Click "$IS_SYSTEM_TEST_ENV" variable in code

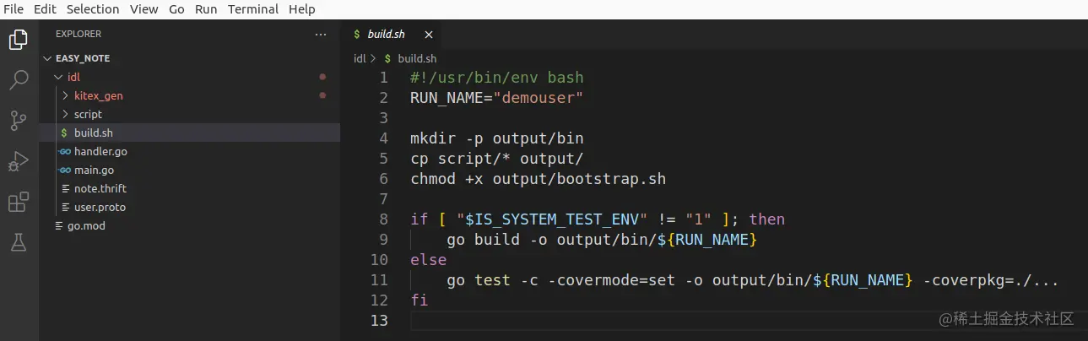[551, 219]
